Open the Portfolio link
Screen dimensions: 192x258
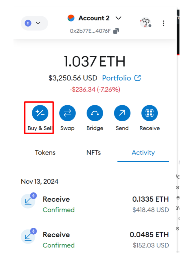117,78
